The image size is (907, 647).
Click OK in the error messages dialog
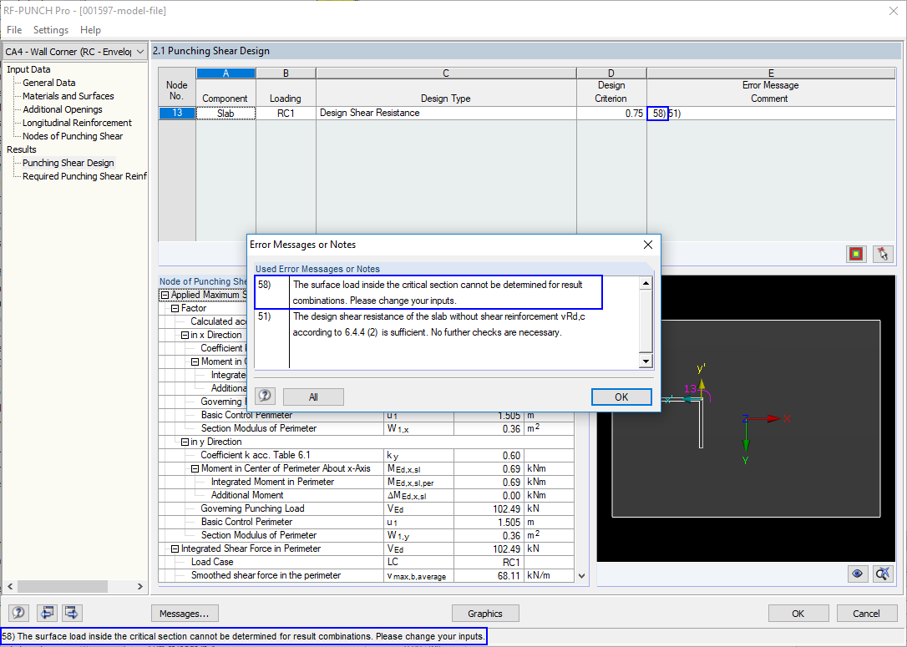[621, 397]
